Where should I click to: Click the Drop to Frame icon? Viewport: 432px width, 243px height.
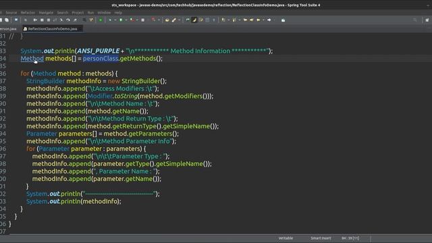click(84, 20)
